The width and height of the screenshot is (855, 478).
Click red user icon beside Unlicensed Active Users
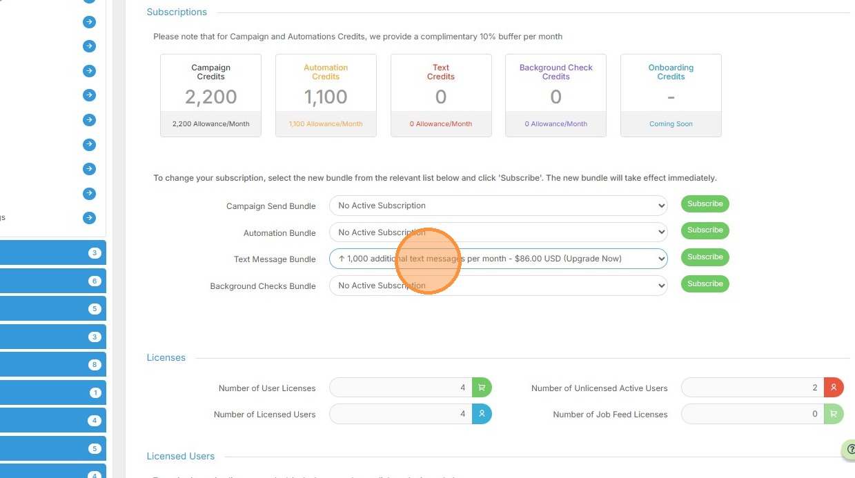(x=834, y=388)
